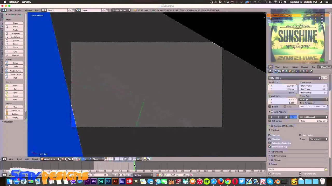
Task: Enable Sampled Motion Blur checkbox
Action: [272, 126]
